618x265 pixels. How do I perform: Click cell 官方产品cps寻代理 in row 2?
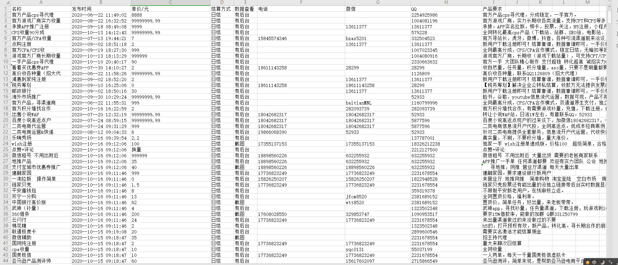(41, 15)
